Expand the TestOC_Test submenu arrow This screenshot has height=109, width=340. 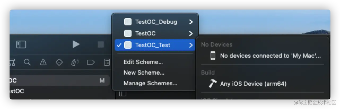[x=191, y=45]
